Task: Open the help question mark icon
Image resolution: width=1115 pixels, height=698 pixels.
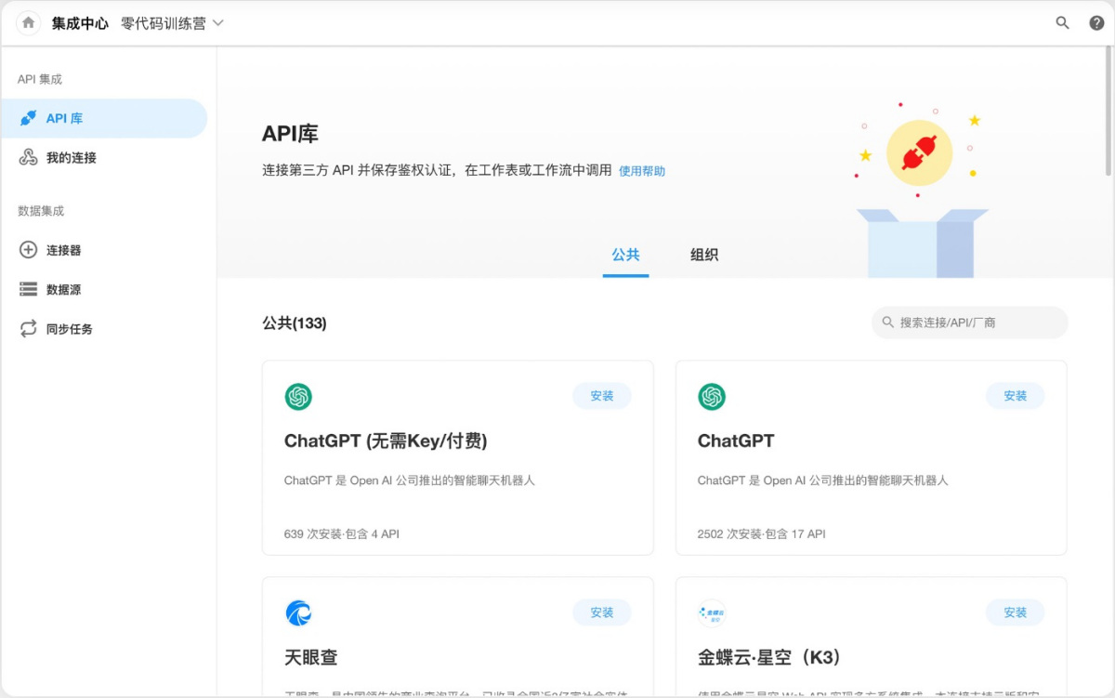Action: [1096, 23]
